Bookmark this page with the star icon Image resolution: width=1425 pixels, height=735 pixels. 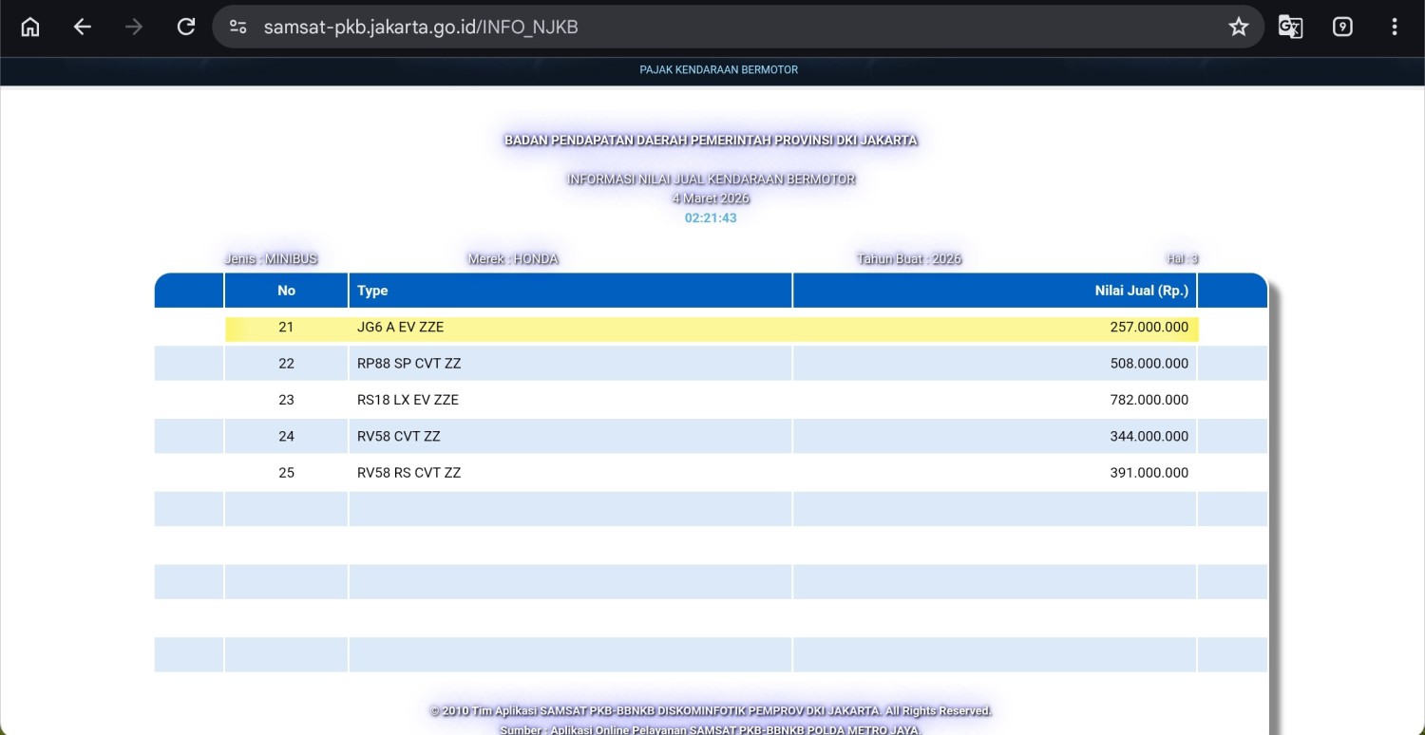[1238, 27]
